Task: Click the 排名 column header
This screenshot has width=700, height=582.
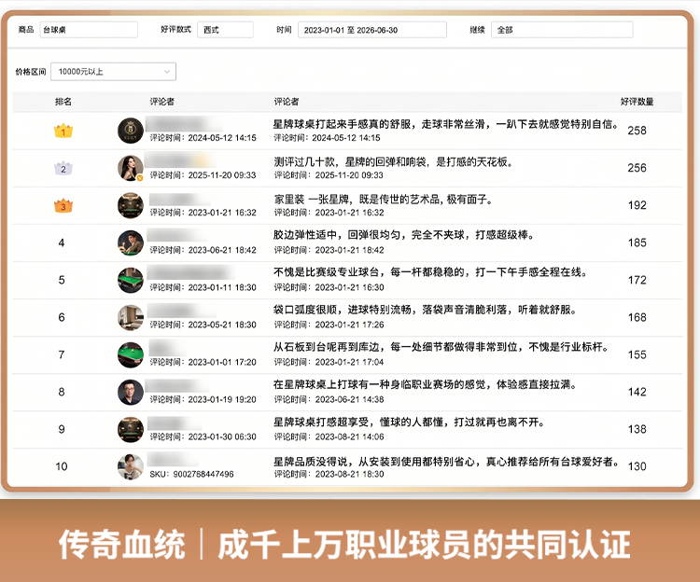Action: (63, 102)
